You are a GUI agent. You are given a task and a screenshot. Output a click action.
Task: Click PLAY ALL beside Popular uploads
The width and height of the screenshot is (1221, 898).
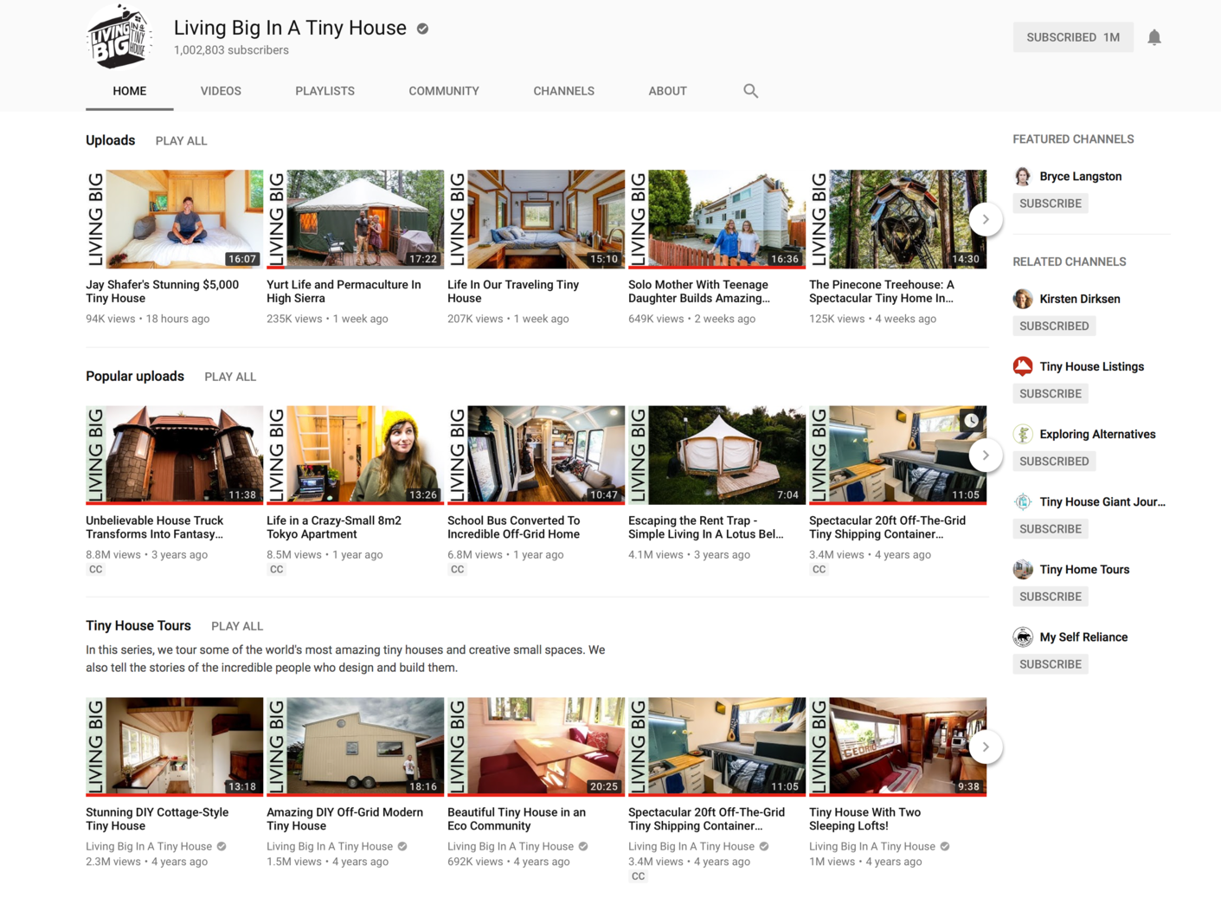click(230, 377)
